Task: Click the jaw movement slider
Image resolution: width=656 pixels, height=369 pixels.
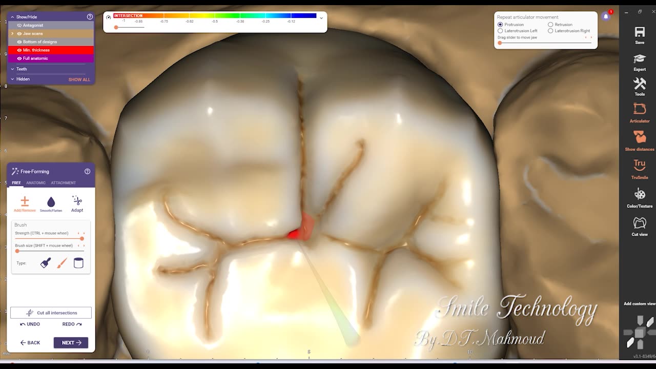Action: click(545, 43)
